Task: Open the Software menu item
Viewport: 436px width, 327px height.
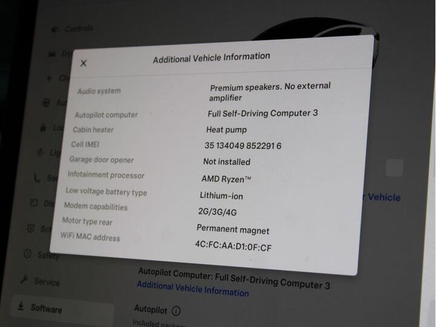Action: (62, 310)
